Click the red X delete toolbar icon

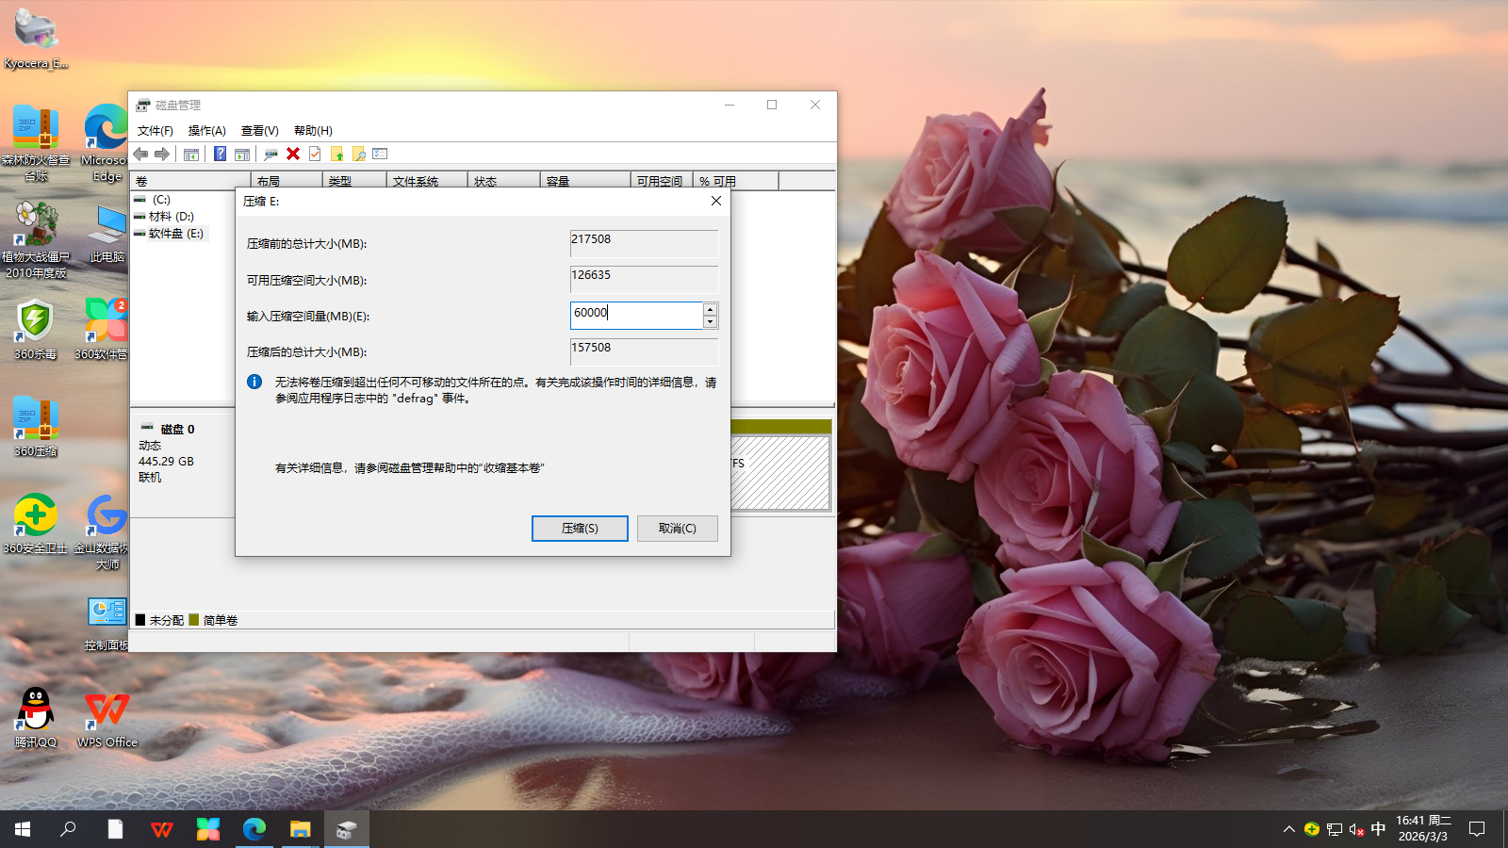pyautogui.click(x=293, y=154)
